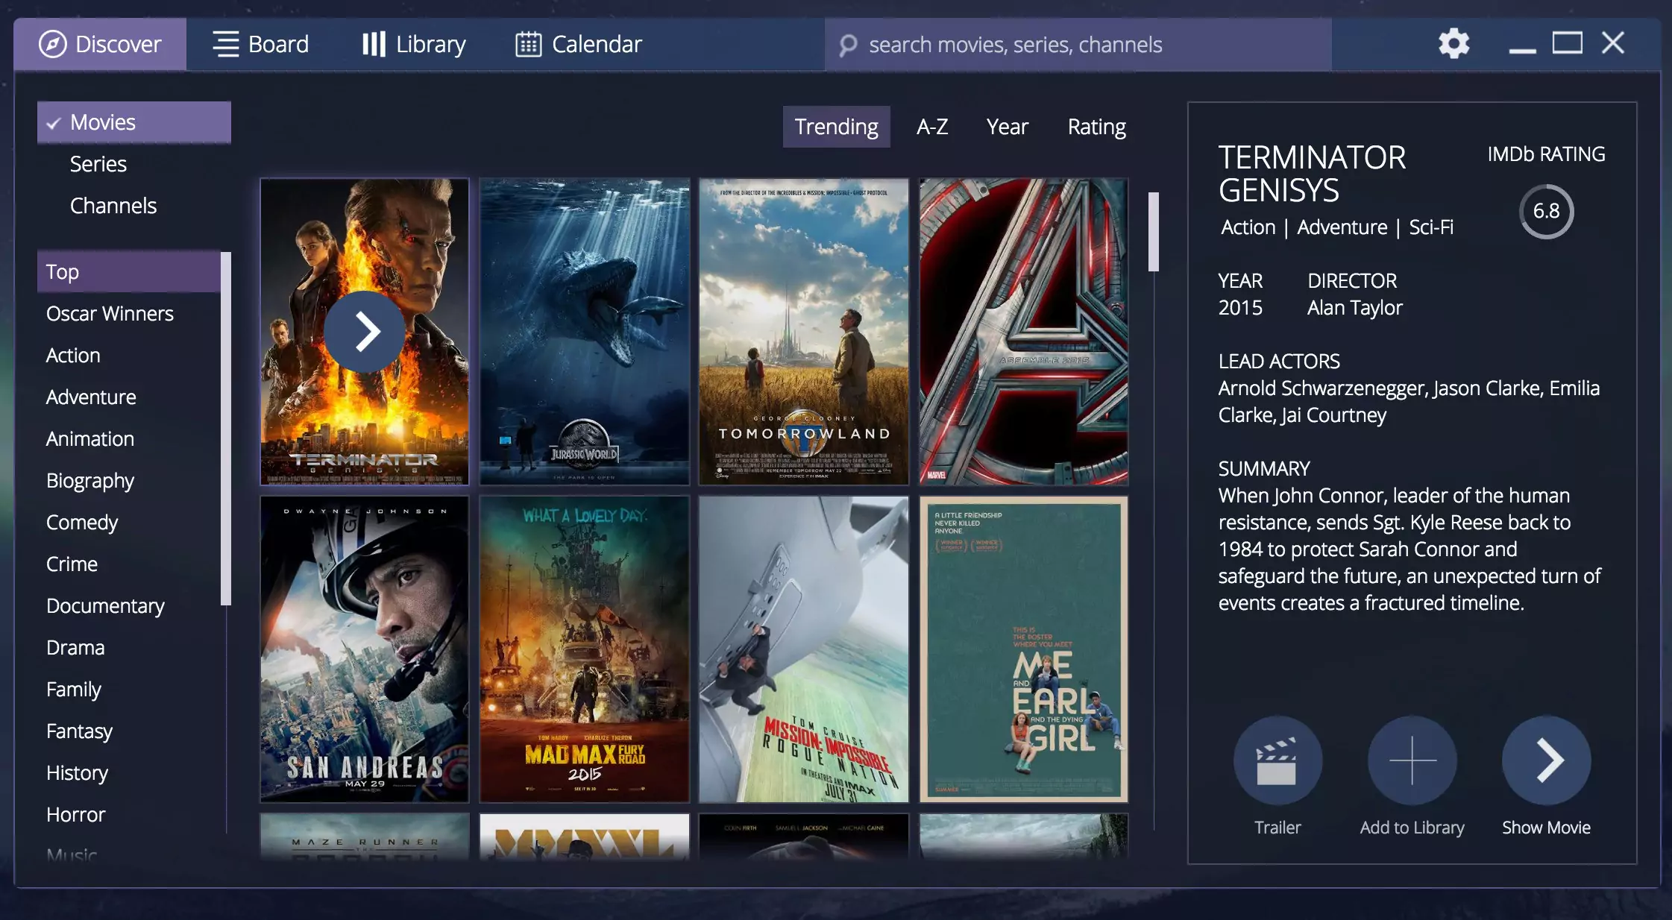The height and width of the screenshot is (920, 1672).
Task: Play the Terminator Genisys trailer clapperboard icon
Action: [x=1277, y=760]
